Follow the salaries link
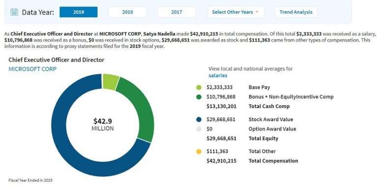 coord(218,75)
